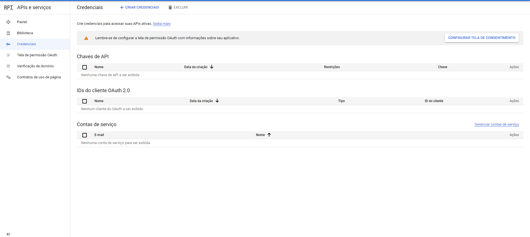Viewport: 530px width, 237px height.
Task: Open Painel in the sidebar
Action: pos(35,22)
